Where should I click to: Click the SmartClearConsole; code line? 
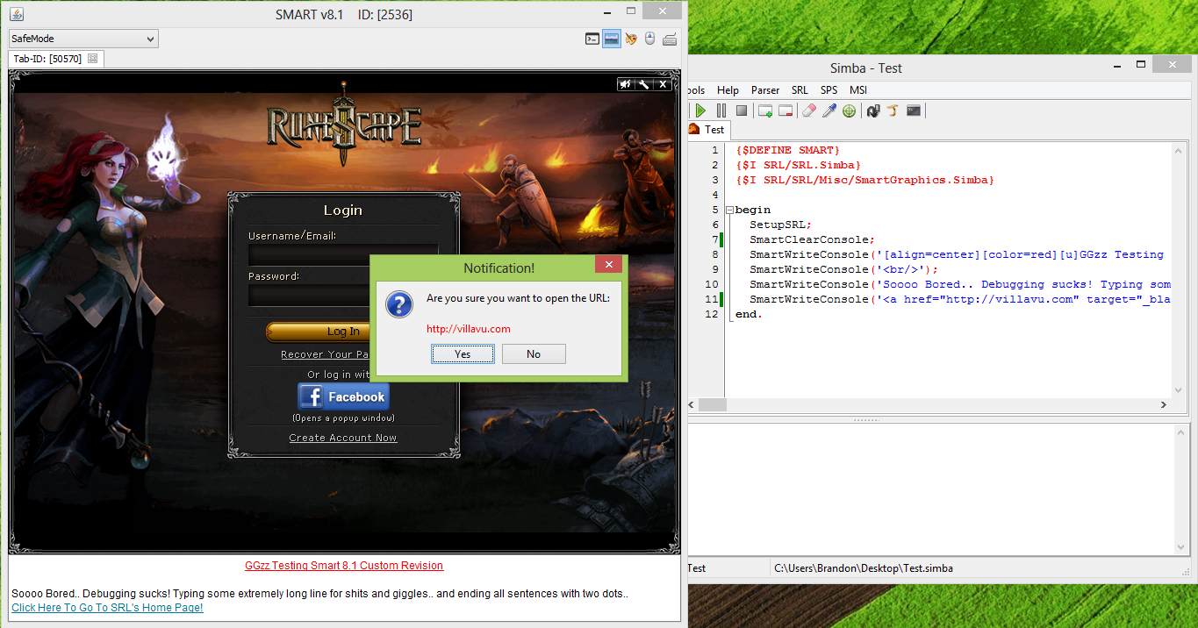(812, 239)
